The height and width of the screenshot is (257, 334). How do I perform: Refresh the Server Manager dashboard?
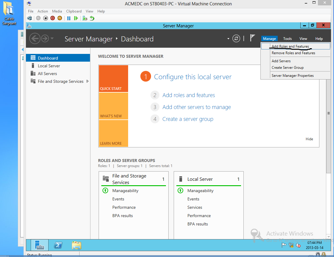point(236,38)
